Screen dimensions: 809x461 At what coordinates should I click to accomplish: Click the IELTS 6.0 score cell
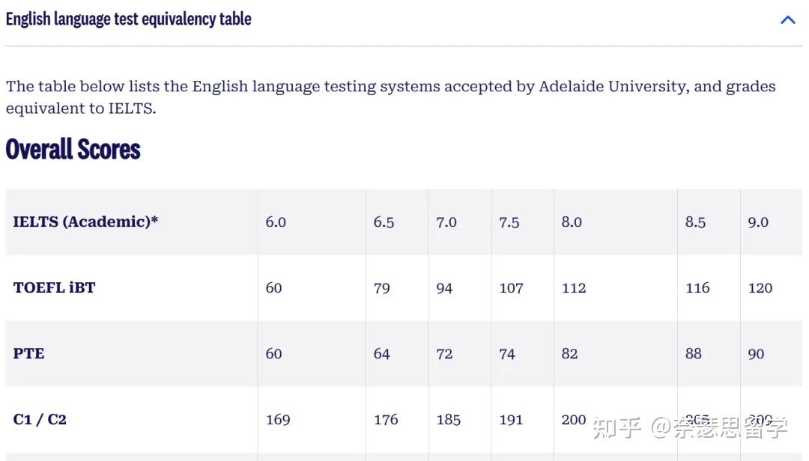point(276,222)
